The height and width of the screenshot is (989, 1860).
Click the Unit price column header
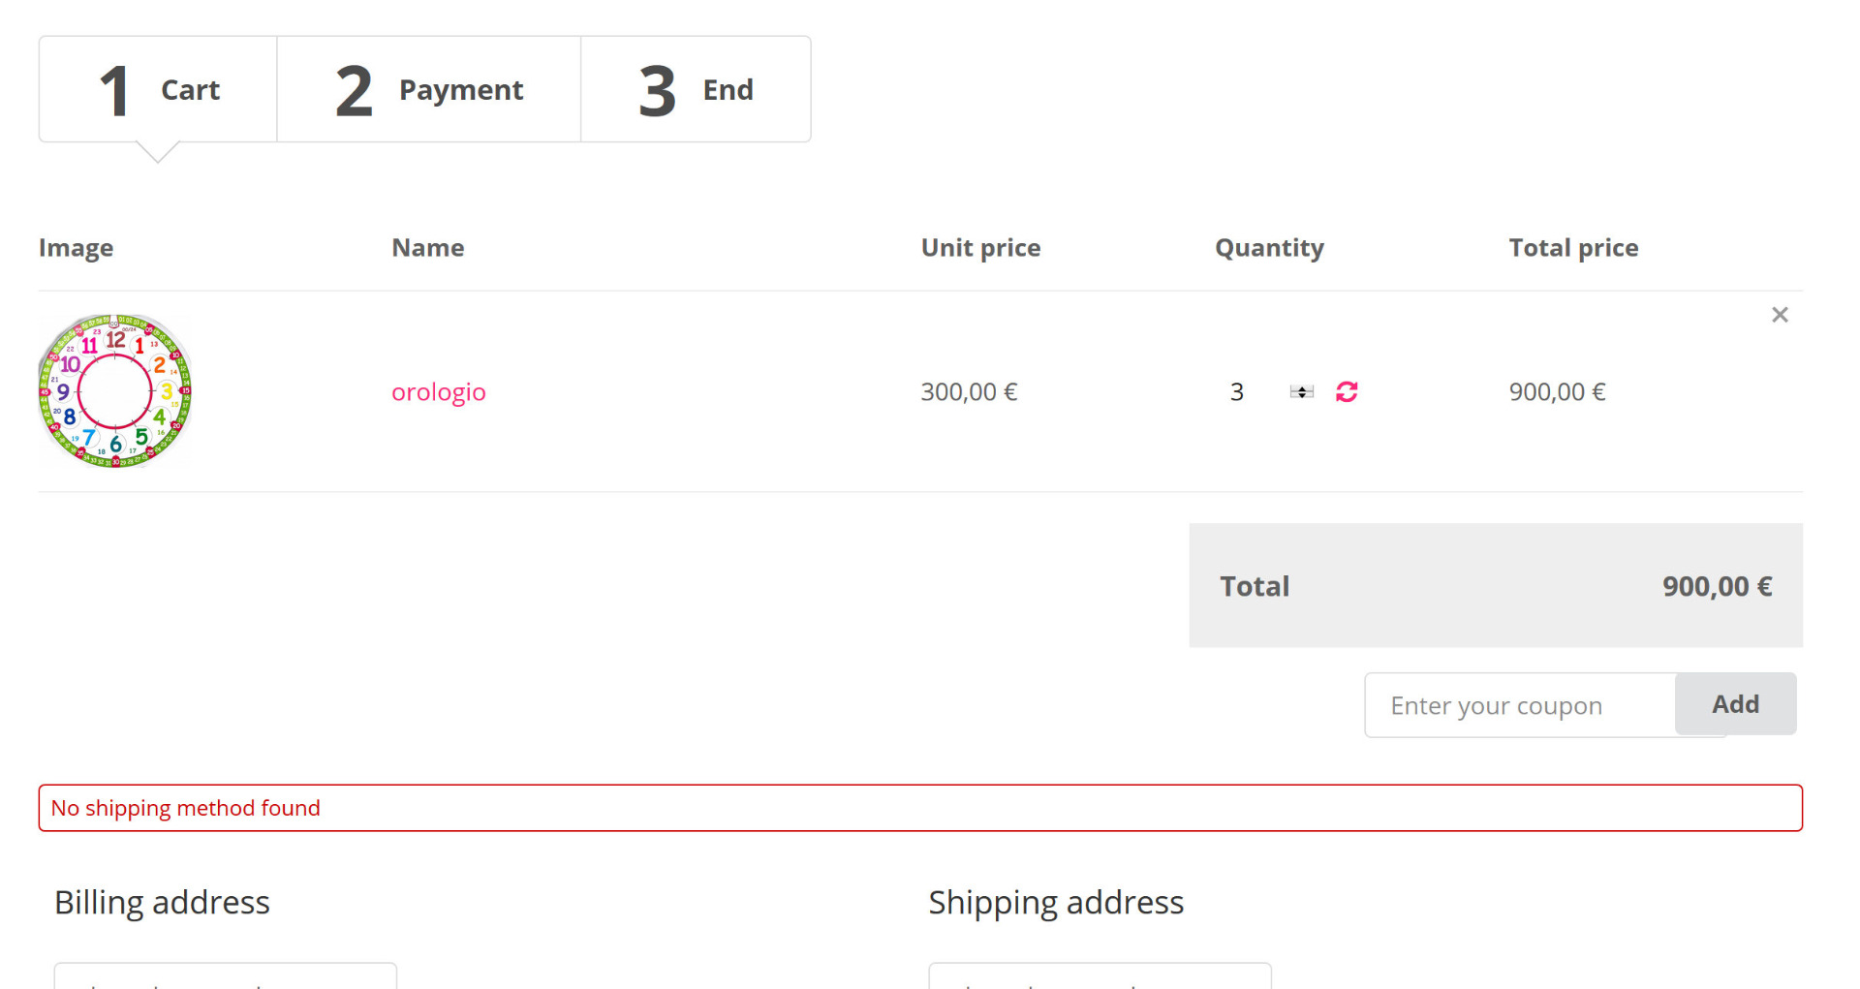980,248
